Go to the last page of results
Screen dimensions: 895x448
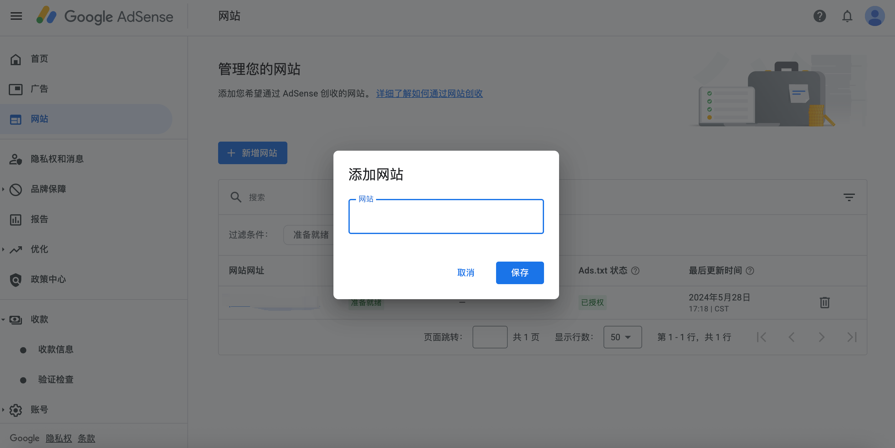click(x=852, y=337)
